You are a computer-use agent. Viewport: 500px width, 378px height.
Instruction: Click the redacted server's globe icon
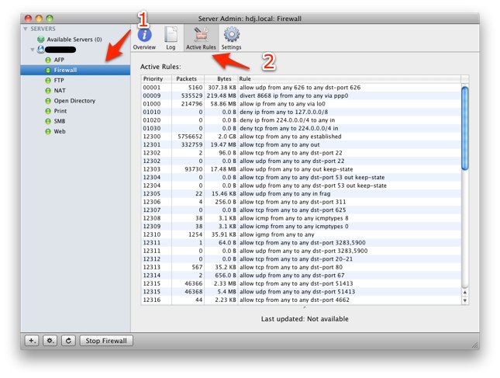point(40,50)
